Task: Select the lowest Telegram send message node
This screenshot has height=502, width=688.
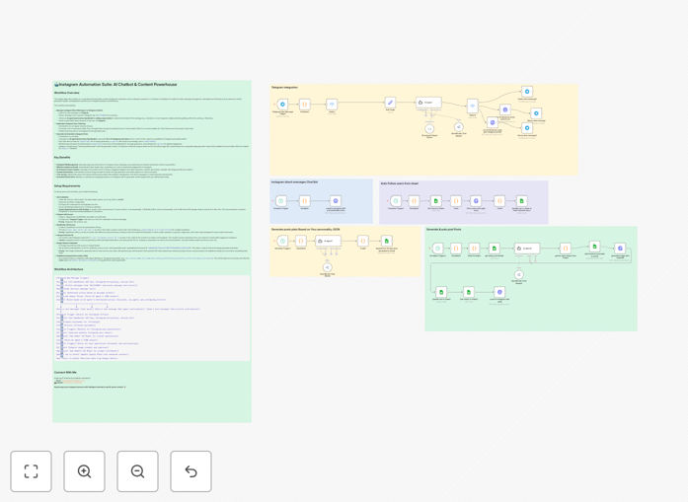Action: tap(527, 127)
